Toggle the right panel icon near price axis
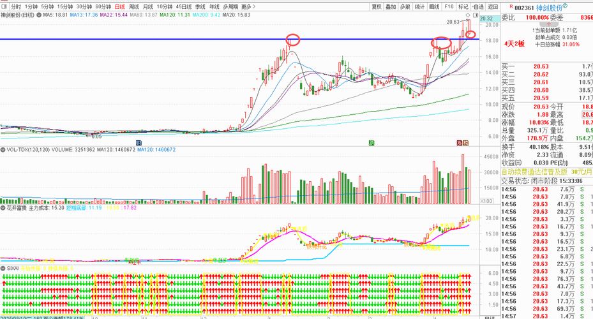 [476, 15]
